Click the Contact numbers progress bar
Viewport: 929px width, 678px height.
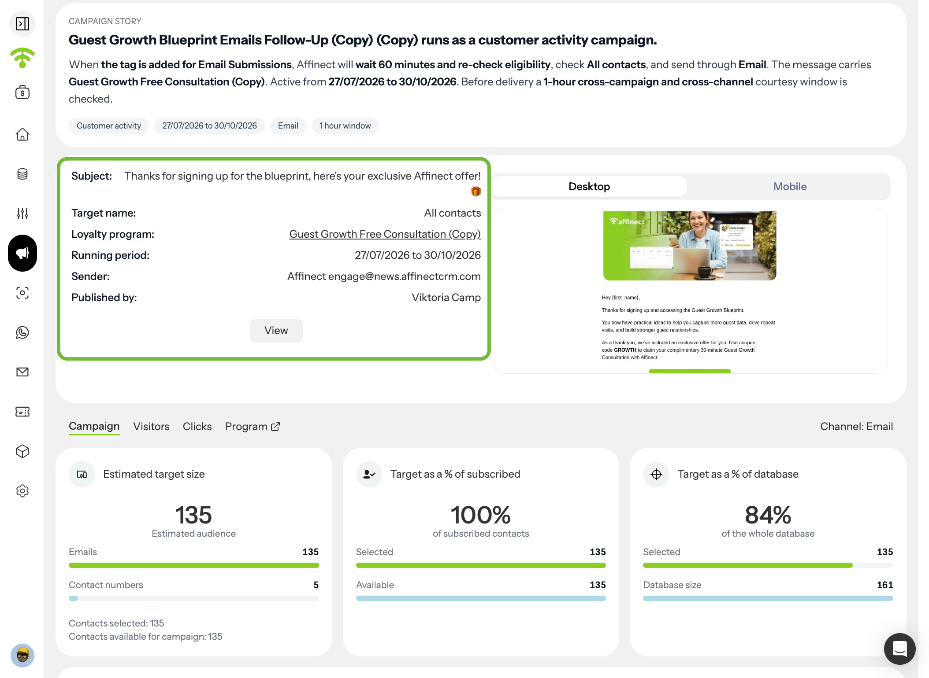[x=194, y=598]
